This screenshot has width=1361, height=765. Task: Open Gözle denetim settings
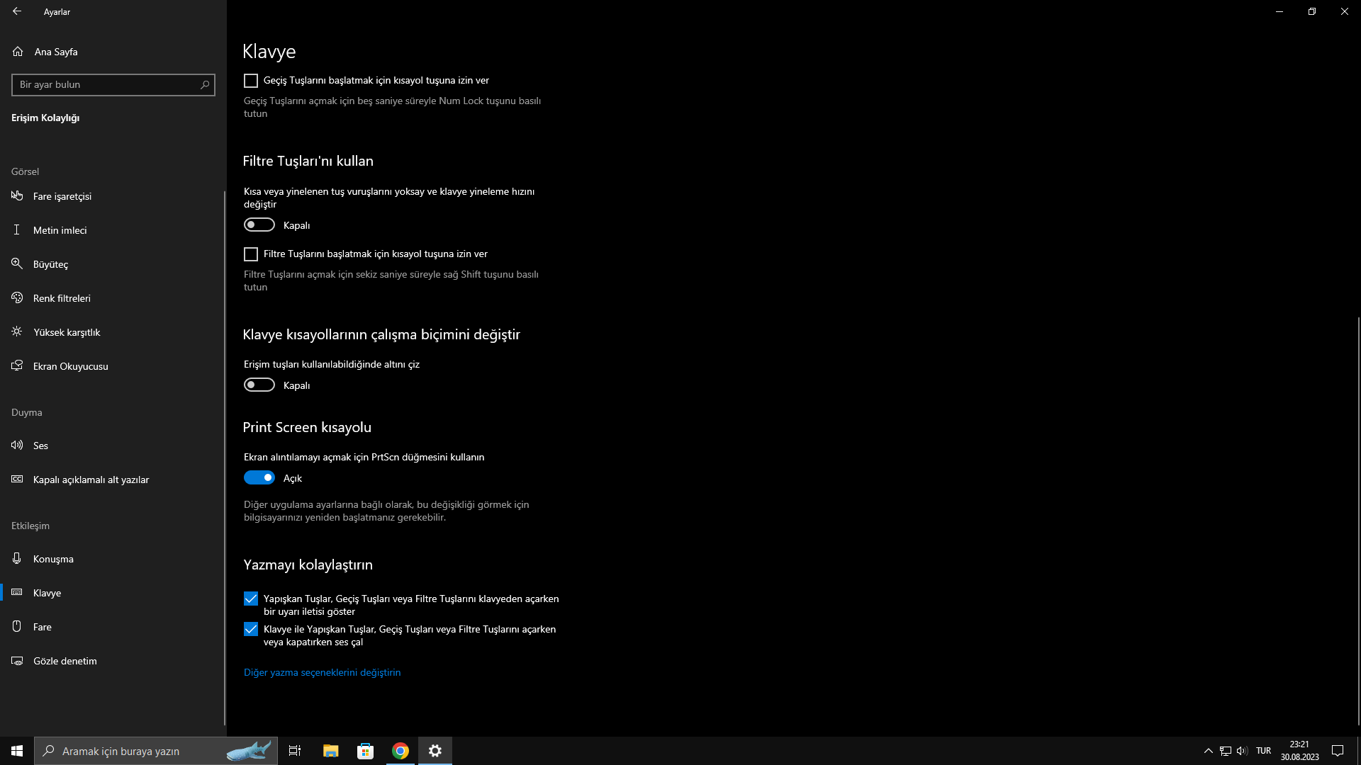pyautogui.click(x=65, y=661)
